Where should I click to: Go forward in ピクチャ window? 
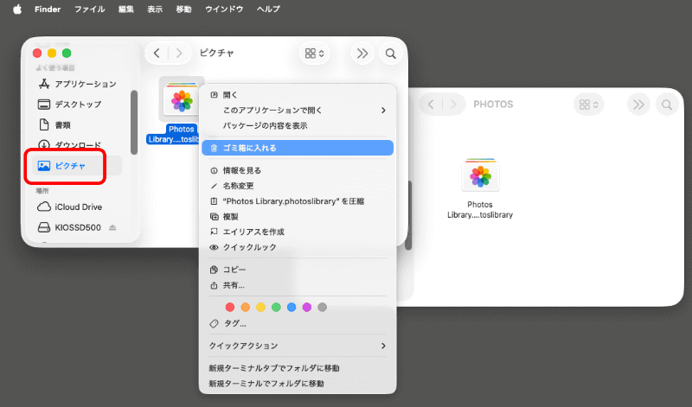tap(179, 54)
